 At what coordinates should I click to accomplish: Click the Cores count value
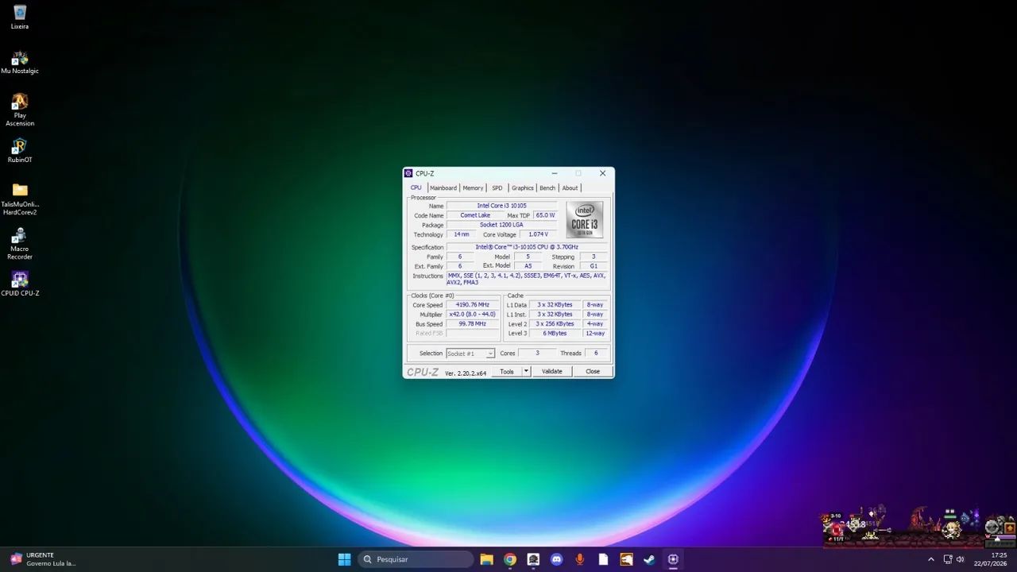click(537, 354)
